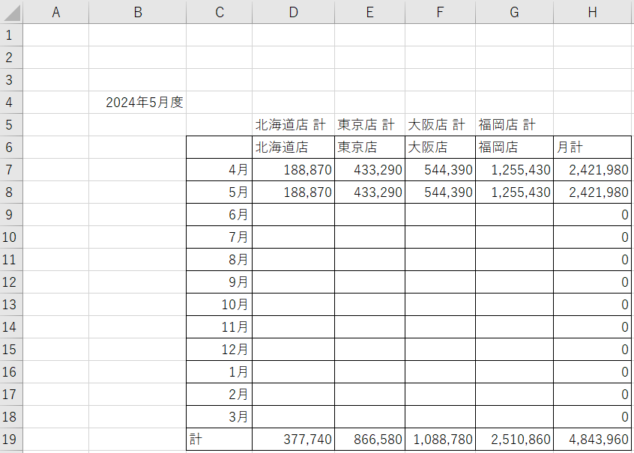Select the empty 北海道店 cell for 6月

click(293, 215)
